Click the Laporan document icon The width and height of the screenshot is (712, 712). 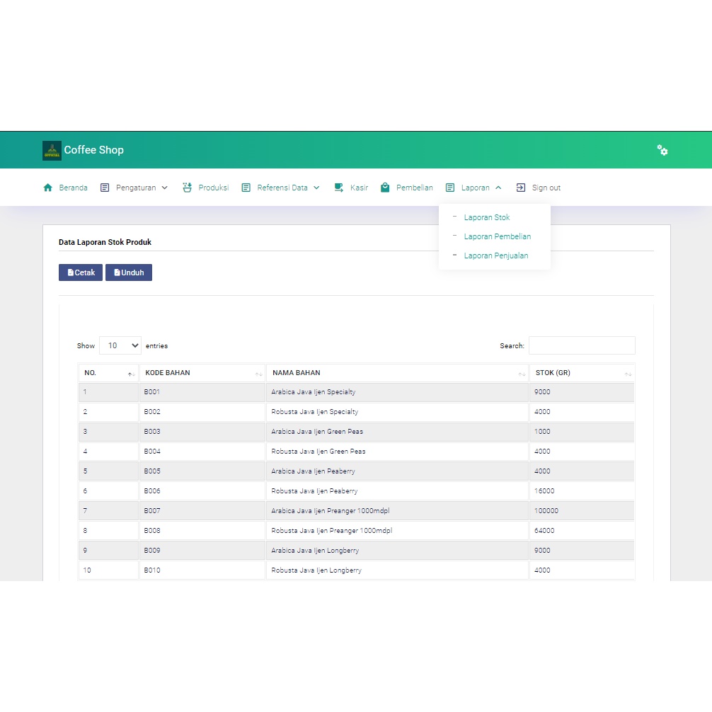pyautogui.click(x=450, y=188)
